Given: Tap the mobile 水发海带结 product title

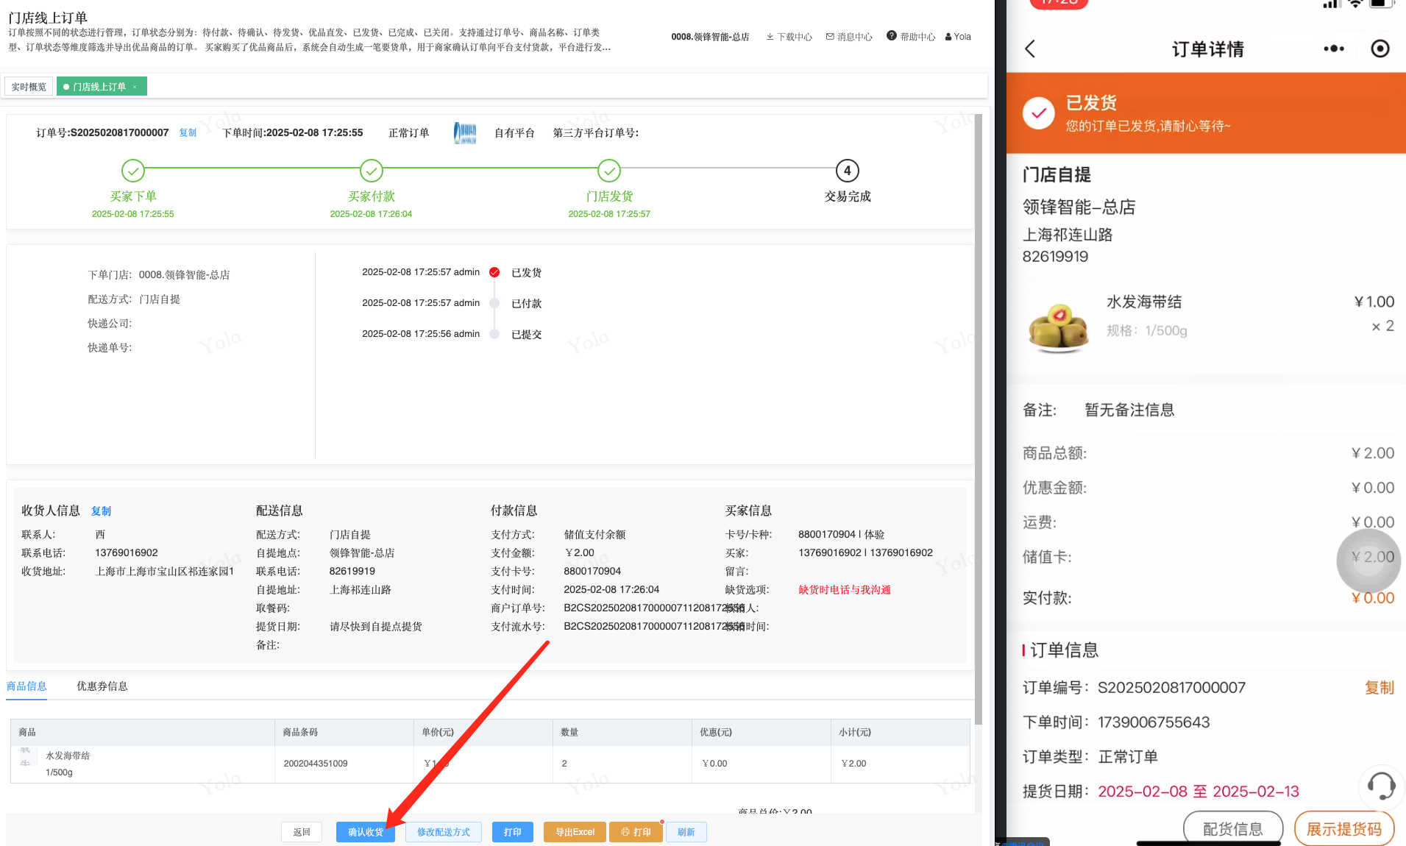Looking at the screenshot, I should tap(1144, 302).
